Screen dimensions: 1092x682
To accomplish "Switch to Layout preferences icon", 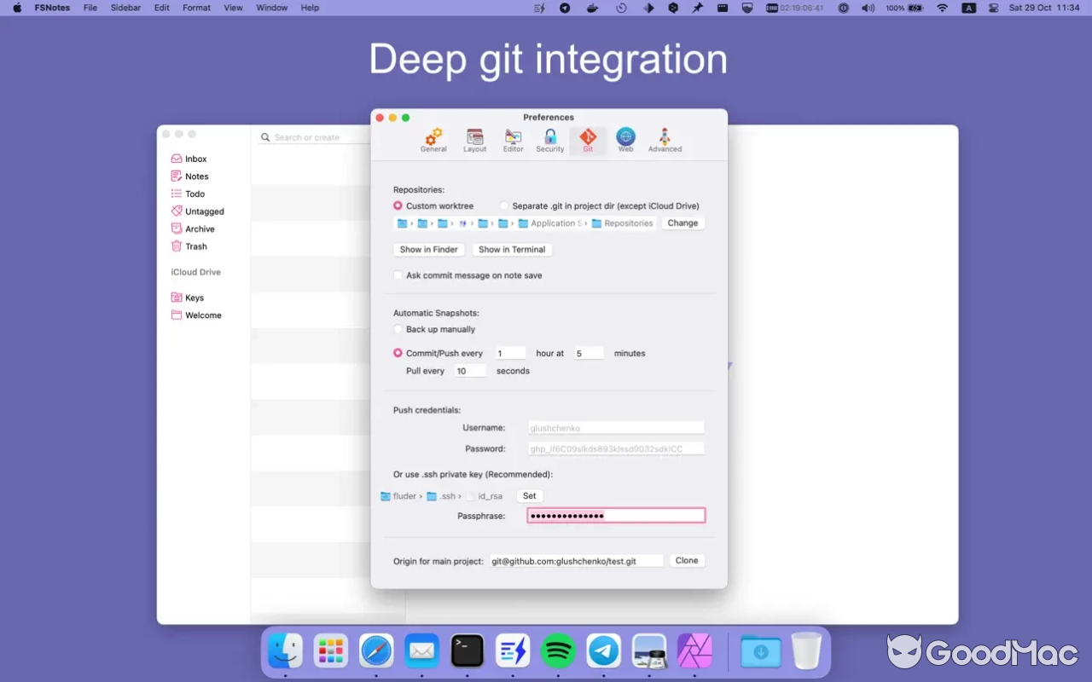I will [x=474, y=140].
